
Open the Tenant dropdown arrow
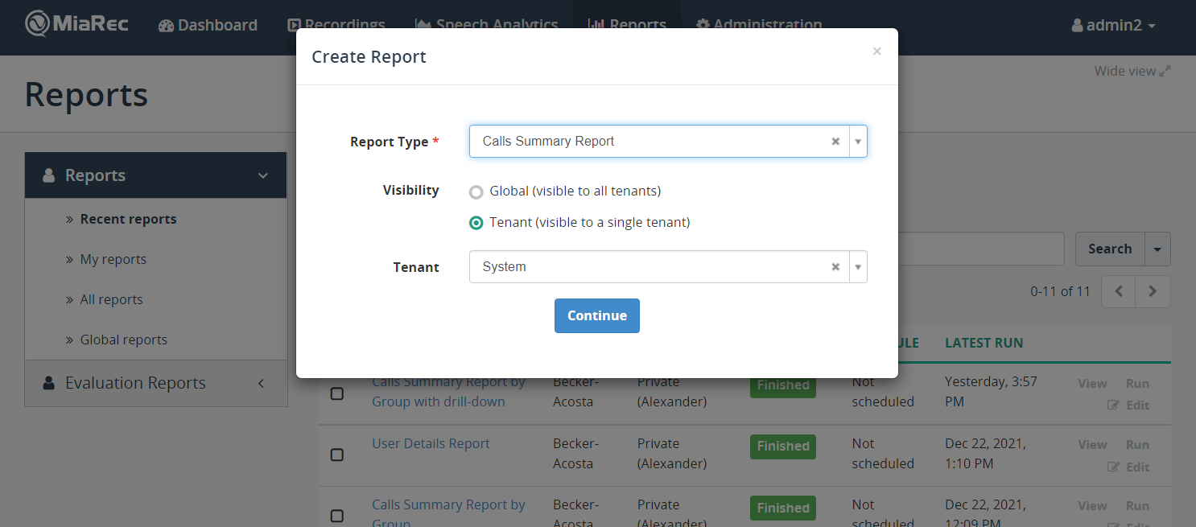(858, 266)
